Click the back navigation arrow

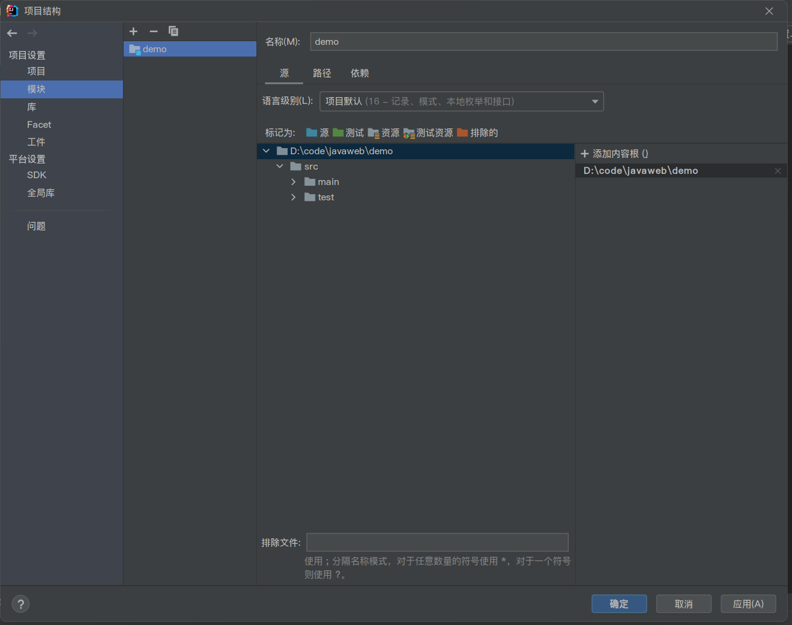coord(12,33)
